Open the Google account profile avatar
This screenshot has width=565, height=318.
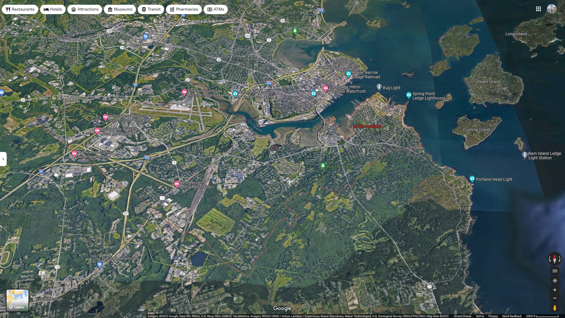point(551,9)
